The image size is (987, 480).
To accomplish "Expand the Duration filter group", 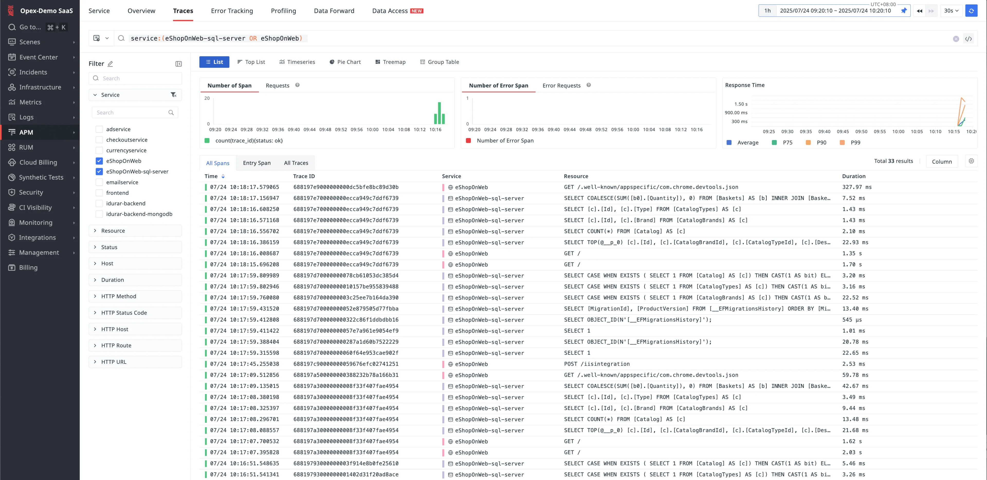I will pos(135,280).
